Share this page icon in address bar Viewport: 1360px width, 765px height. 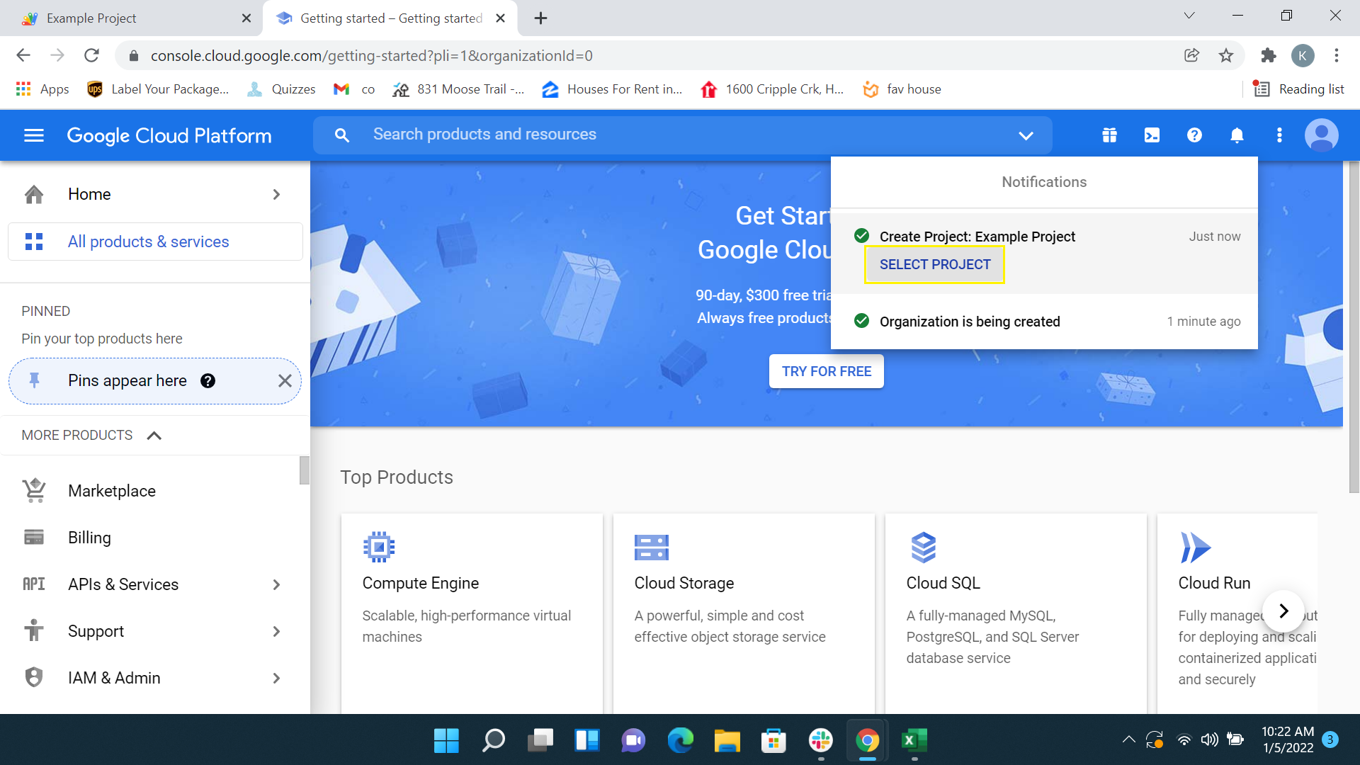(1191, 55)
